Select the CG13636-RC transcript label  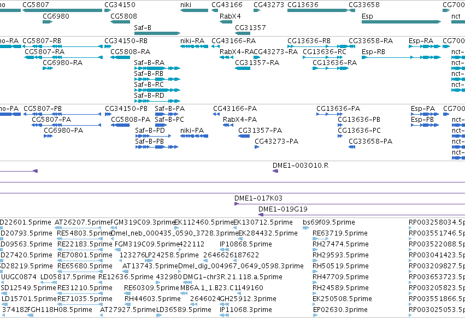(x=325, y=51)
